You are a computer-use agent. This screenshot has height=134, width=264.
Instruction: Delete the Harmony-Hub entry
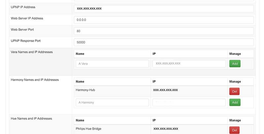tap(234, 91)
